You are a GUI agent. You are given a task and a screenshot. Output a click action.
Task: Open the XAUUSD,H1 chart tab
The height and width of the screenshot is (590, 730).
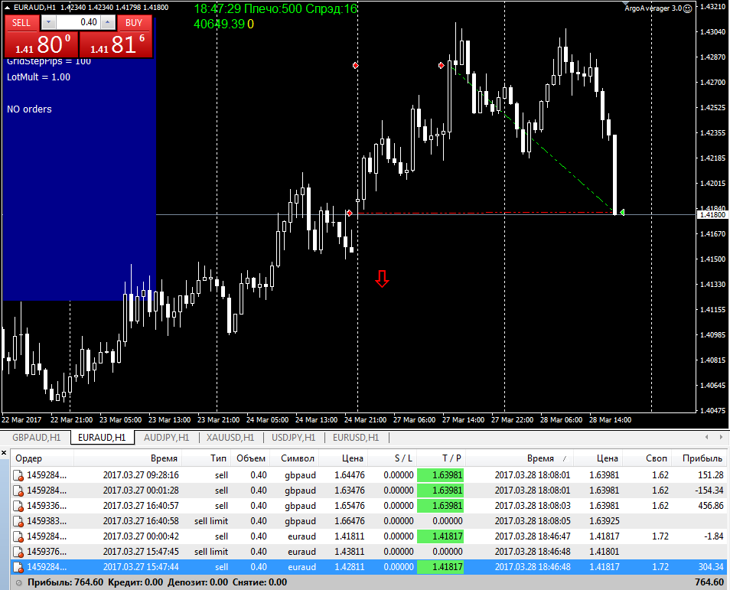click(x=230, y=438)
